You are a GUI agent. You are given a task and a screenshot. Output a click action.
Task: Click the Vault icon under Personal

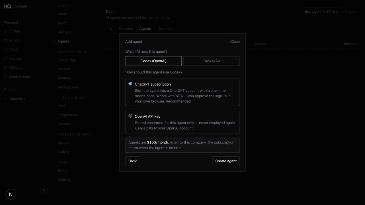tap(5, 49)
